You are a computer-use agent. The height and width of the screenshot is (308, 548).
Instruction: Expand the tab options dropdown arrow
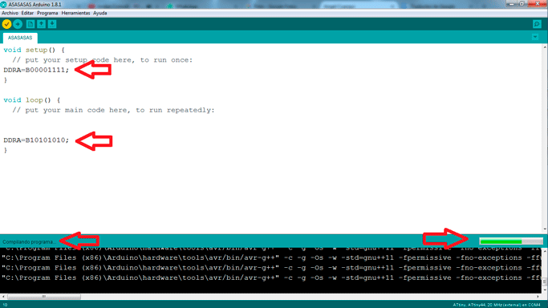535,37
